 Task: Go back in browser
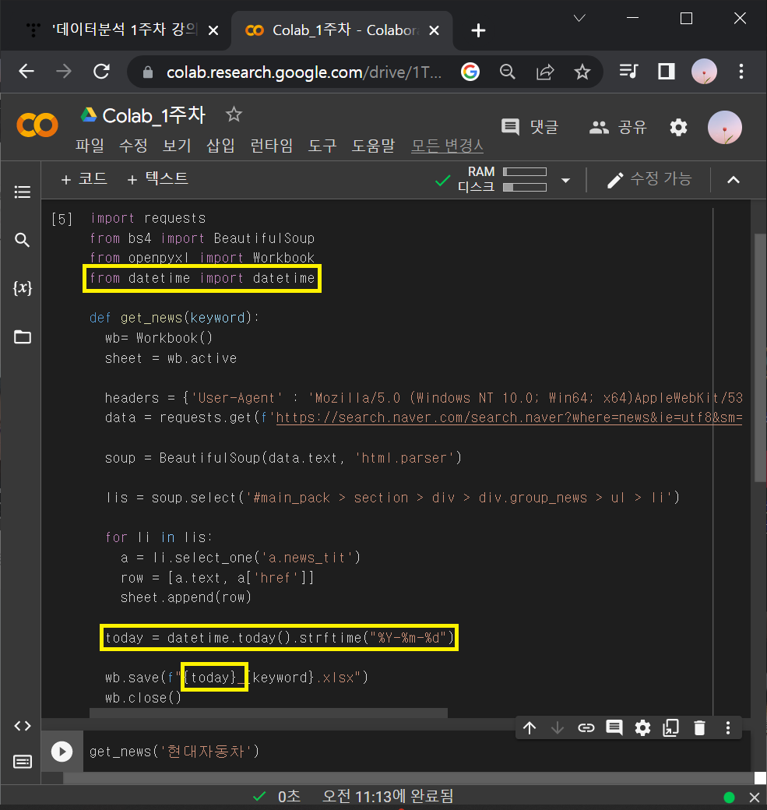tap(26, 72)
